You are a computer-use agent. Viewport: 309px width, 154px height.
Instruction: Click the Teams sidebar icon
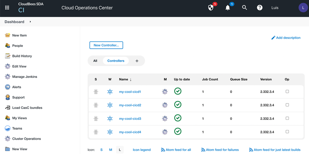8,128
